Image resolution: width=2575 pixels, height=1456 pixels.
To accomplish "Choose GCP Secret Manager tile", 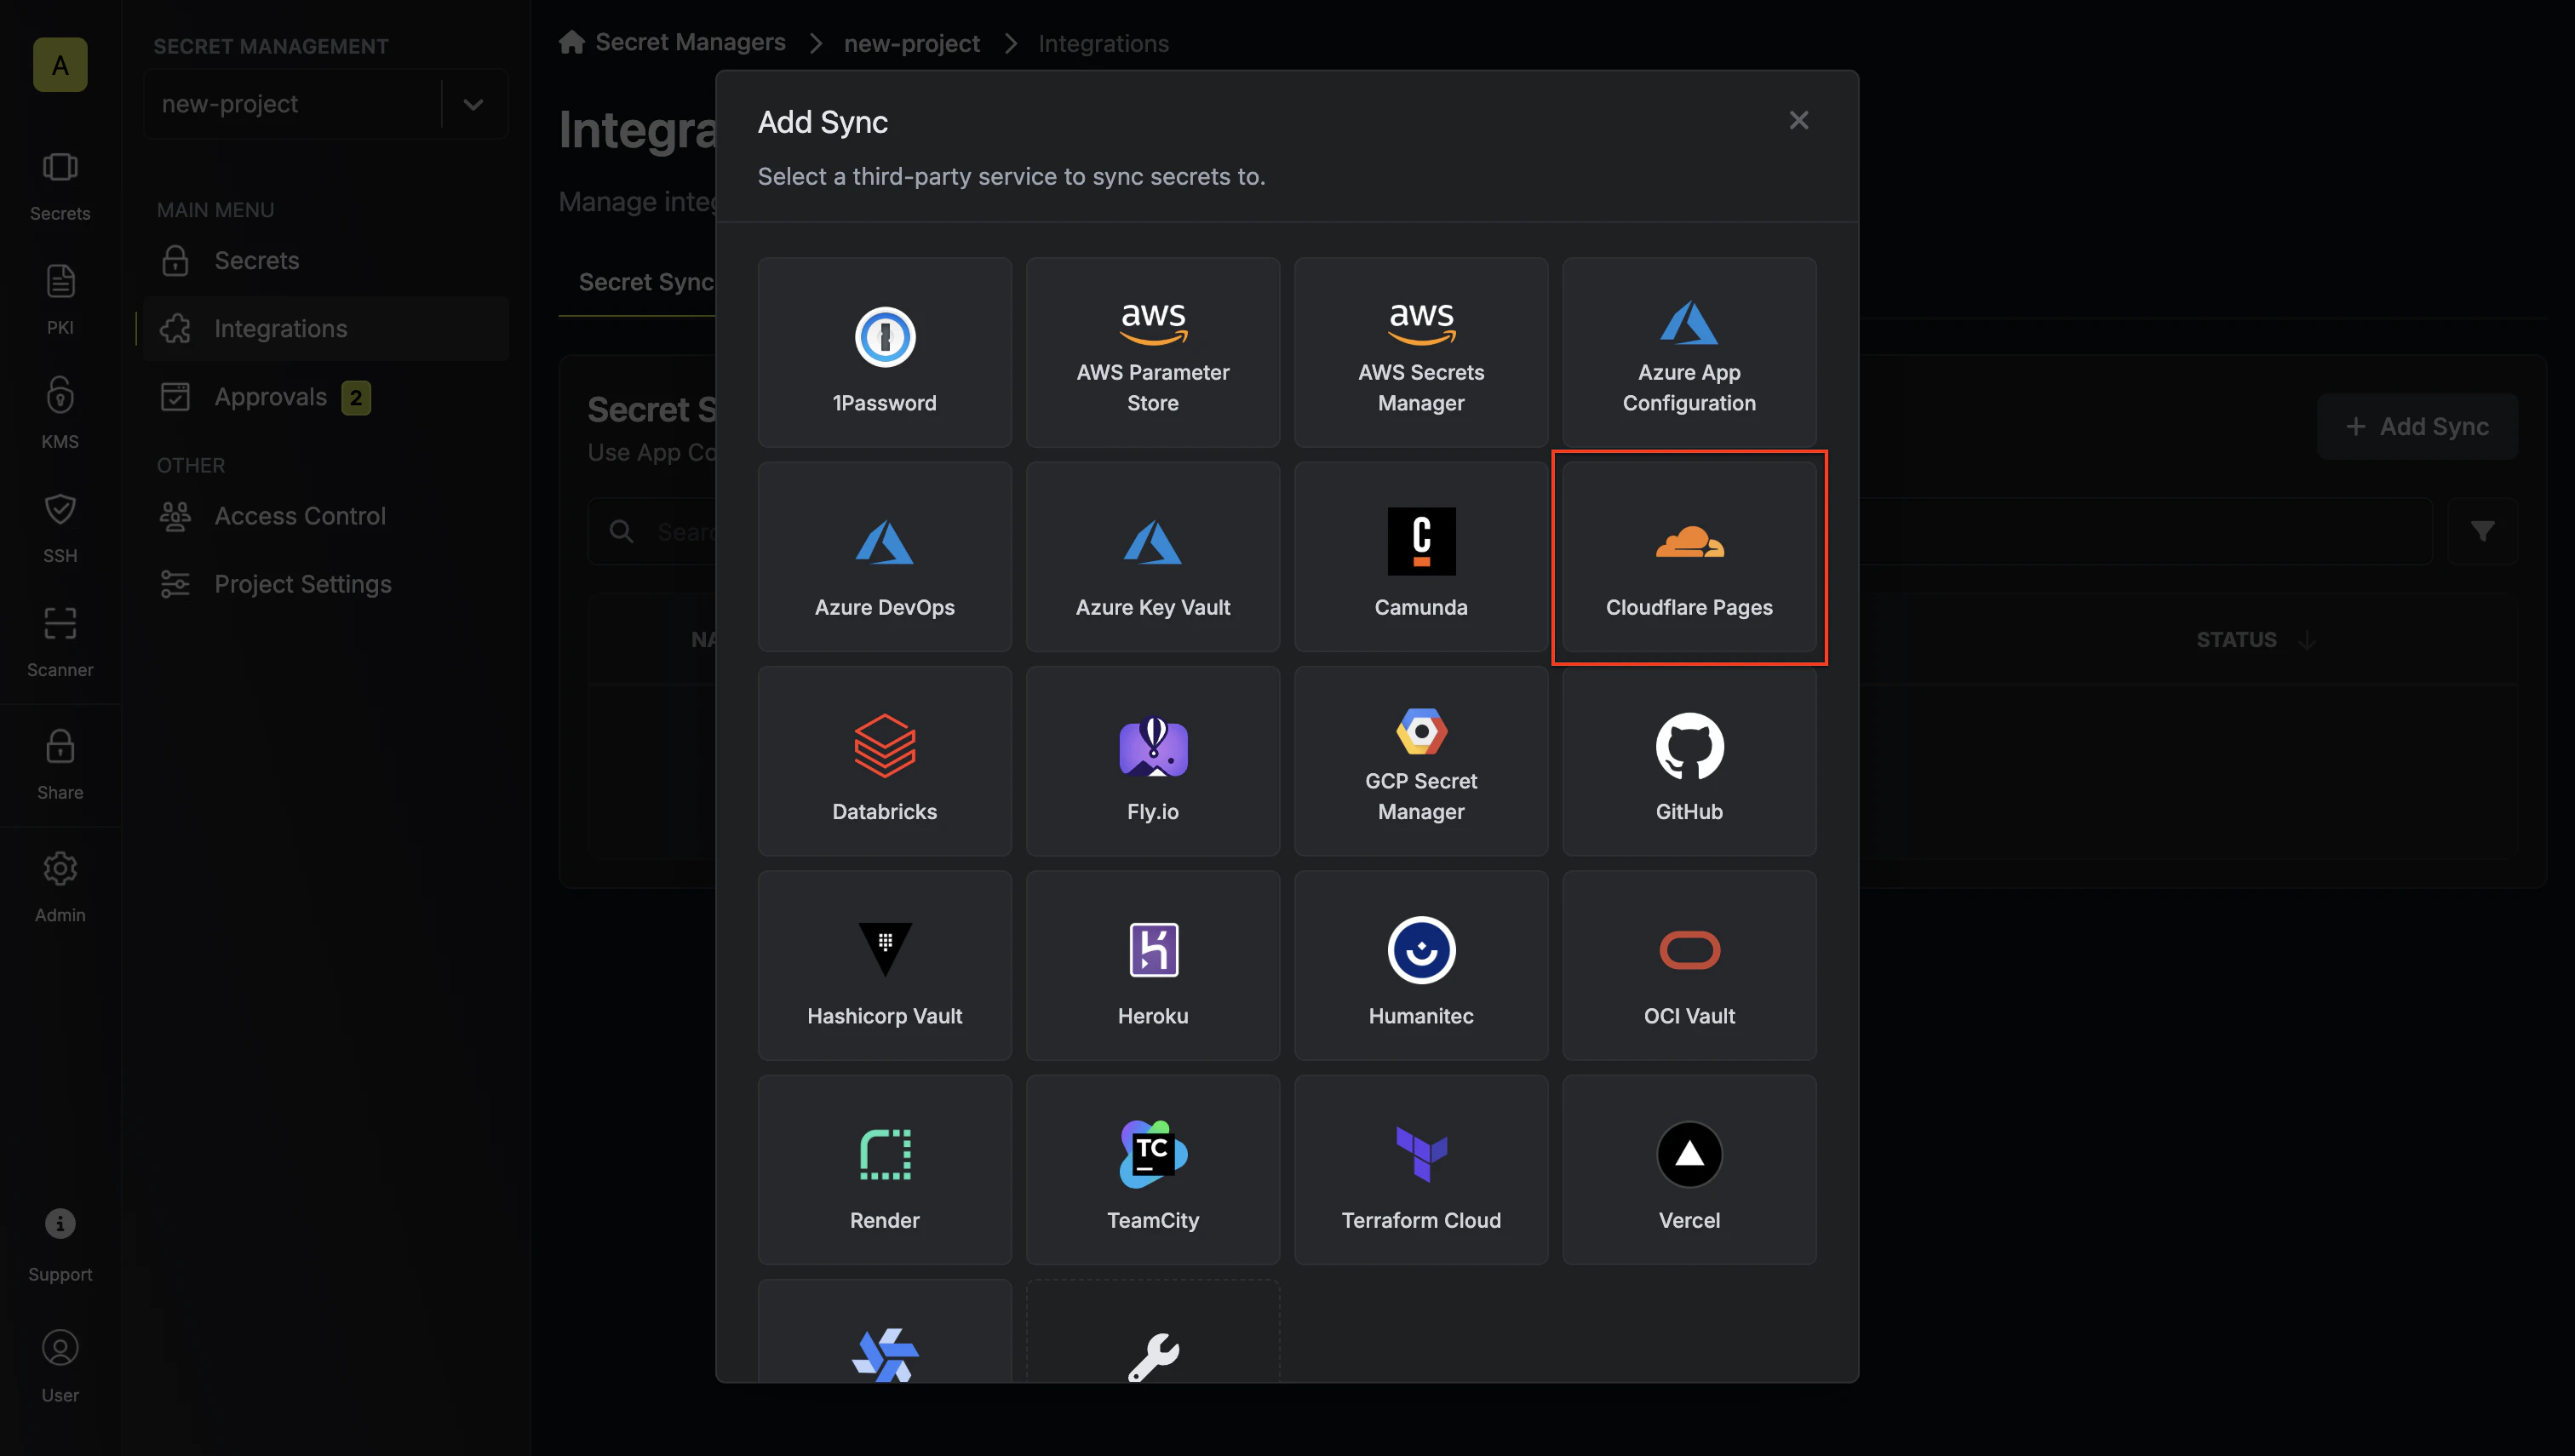I will tap(1420, 761).
